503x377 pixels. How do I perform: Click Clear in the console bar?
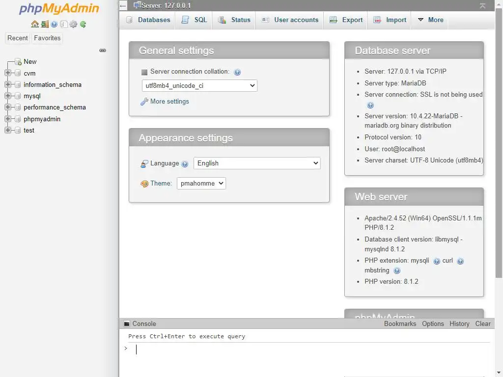pyautogui.click(x=483, y=324)
